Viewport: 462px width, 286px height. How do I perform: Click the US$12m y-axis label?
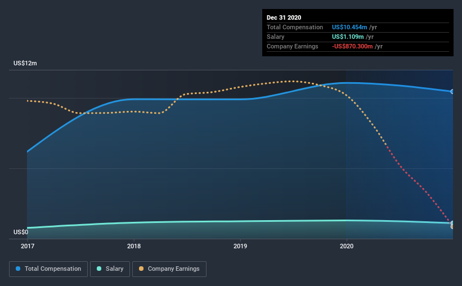[25, 63]
